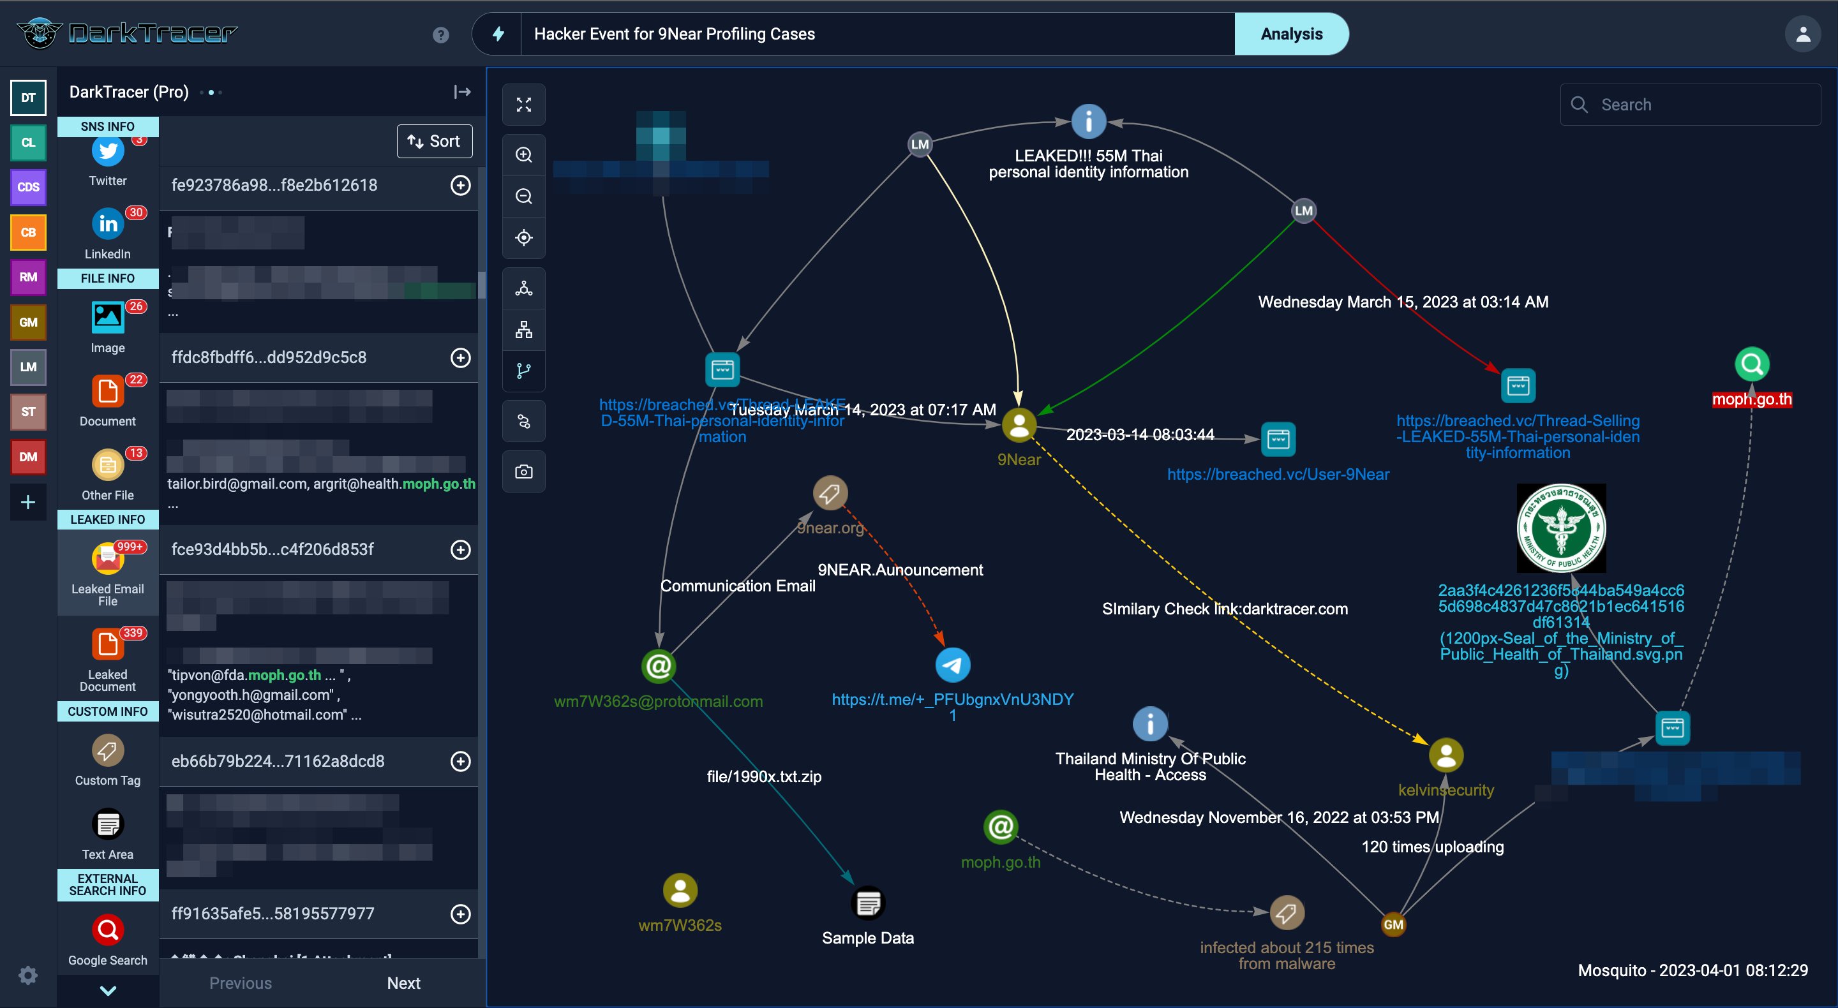The width and height of the screenshot is (1838, 1008).
Task: Select the moph.go.th search node
Action: coord(1752,364)
